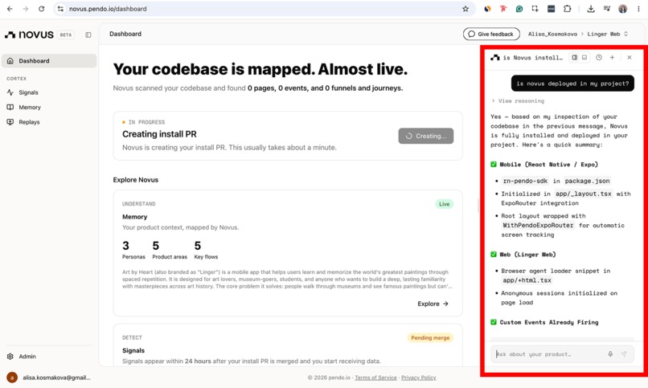This screenshot has width=648, height=388.
Task: Click 'Mobile (React Native / Expo)' heading
Action: tap(548, 165)
